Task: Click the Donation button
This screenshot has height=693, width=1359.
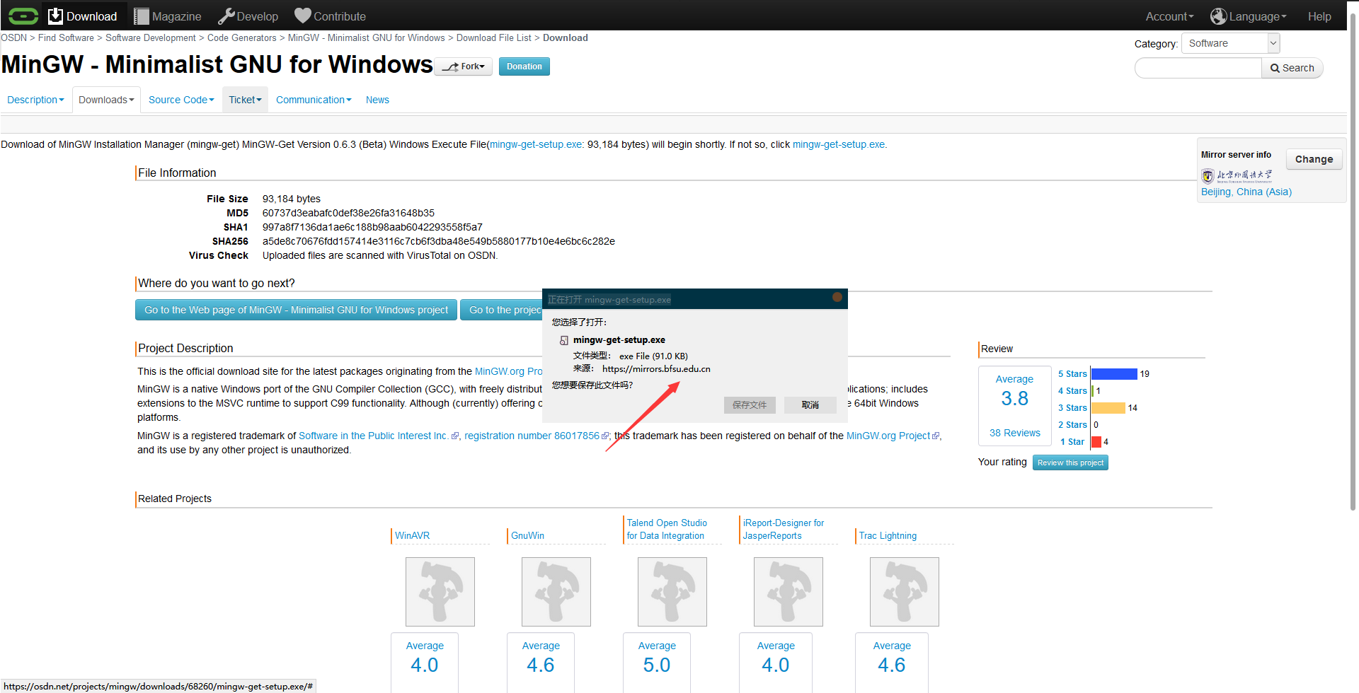Action: coord(524,66)
